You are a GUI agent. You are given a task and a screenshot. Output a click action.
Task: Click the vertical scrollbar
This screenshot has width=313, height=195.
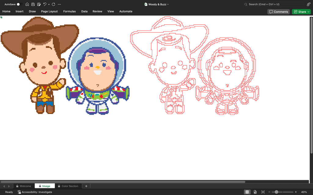click(311, 85)
